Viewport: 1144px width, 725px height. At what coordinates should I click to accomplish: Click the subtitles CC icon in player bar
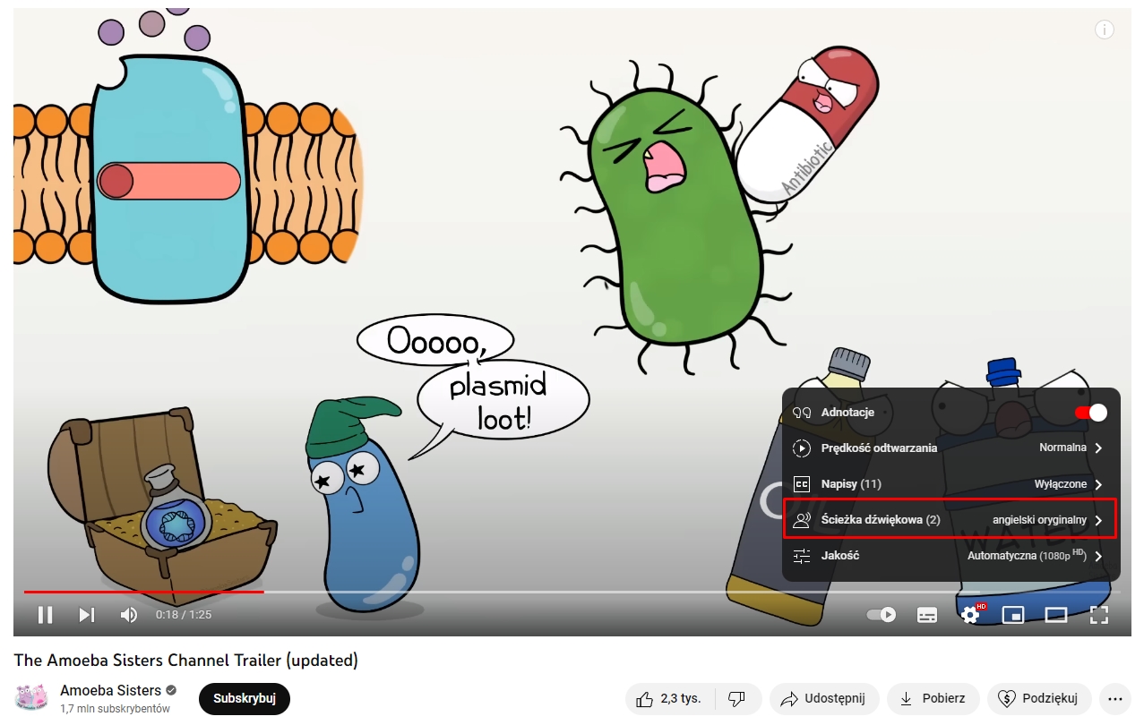coord(927,615)
